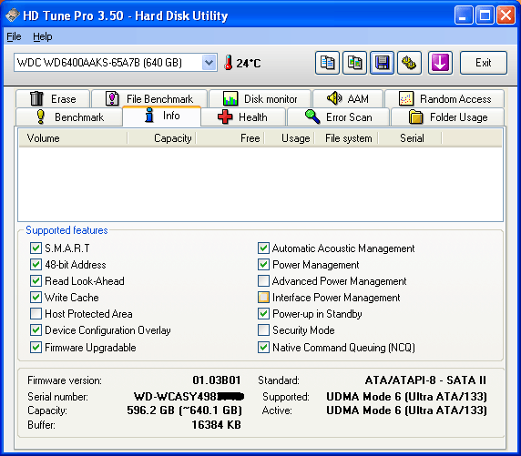The image size is (521, 456).
Task: Switch to the Disk monitor tab
Action: [260, 98]
